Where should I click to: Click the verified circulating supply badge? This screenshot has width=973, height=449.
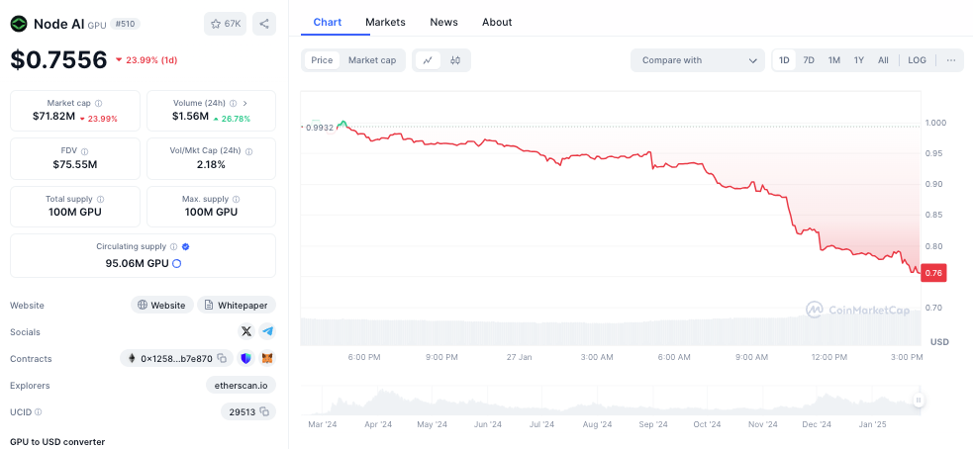185,247
